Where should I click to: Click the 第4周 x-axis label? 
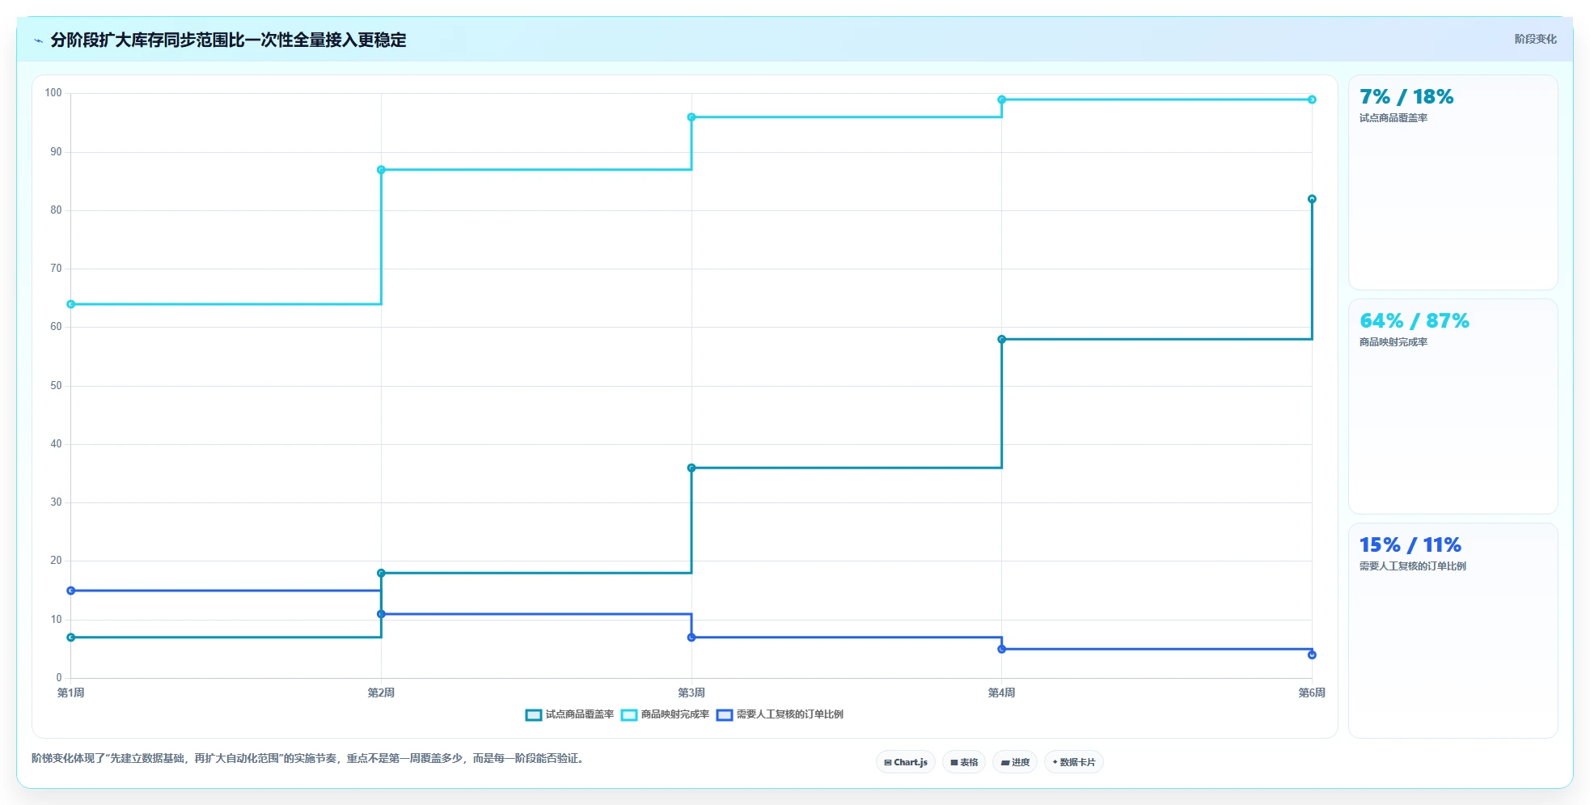pos(1002,693)
